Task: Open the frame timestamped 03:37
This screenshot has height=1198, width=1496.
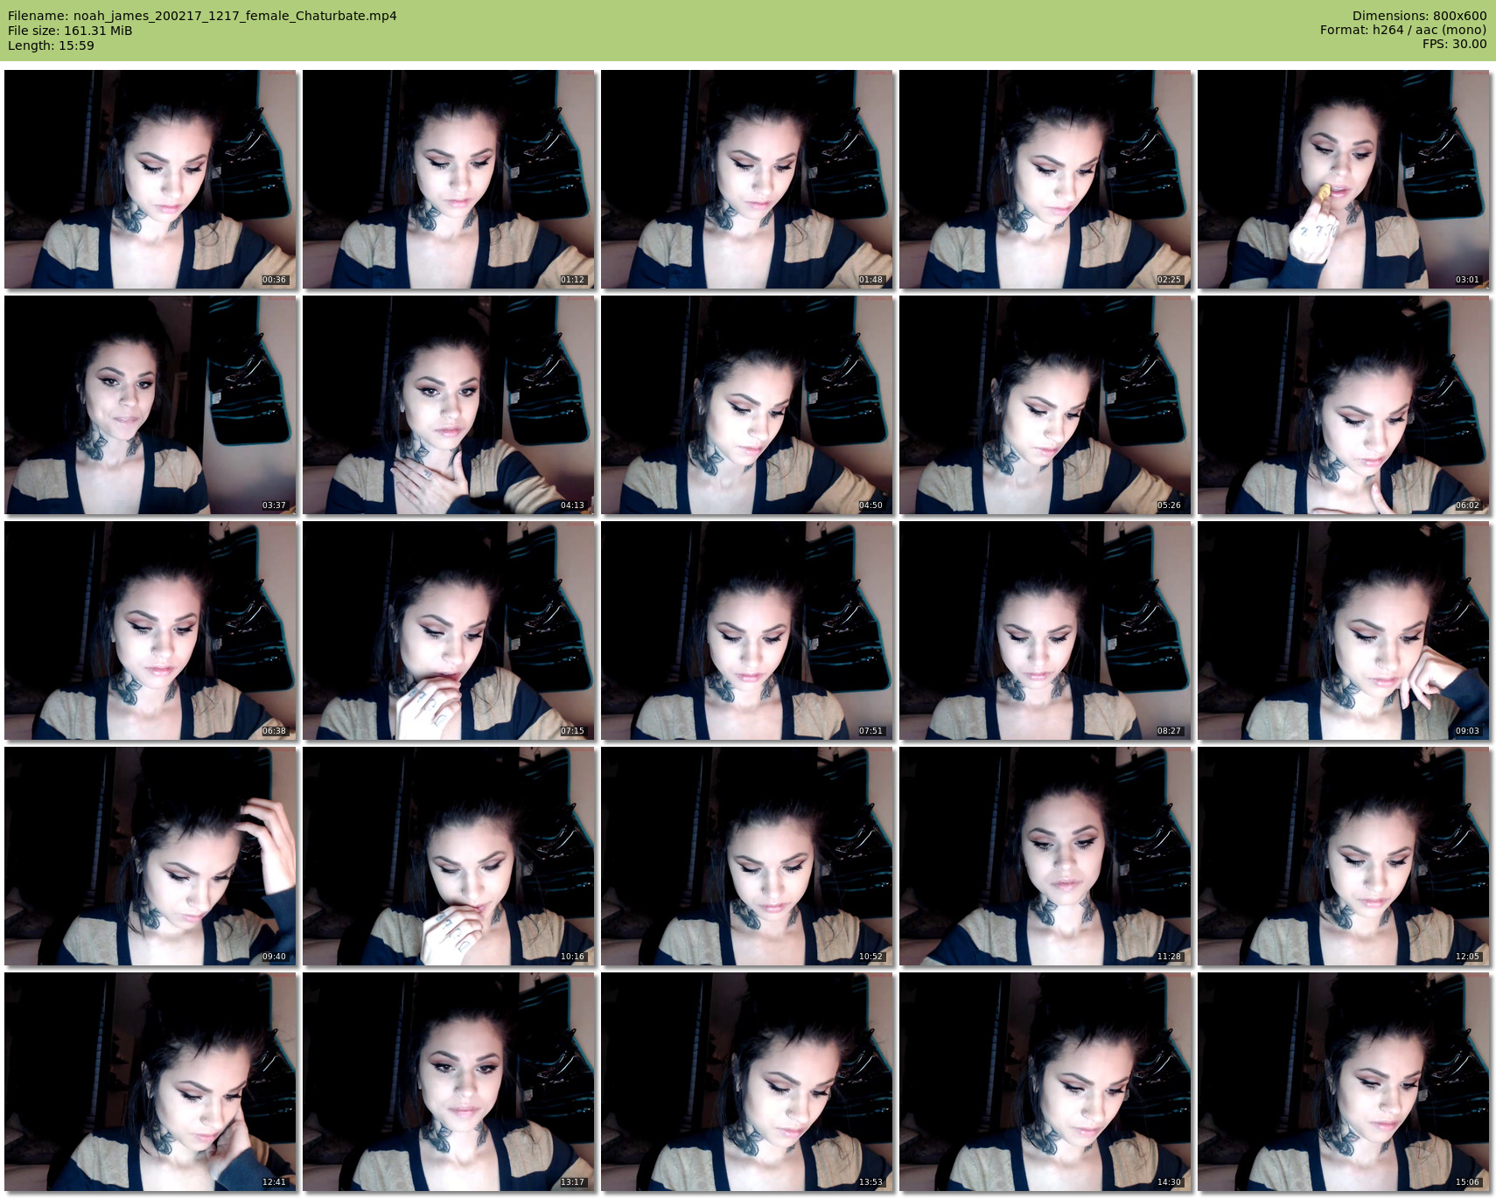Action: [150, 405]
